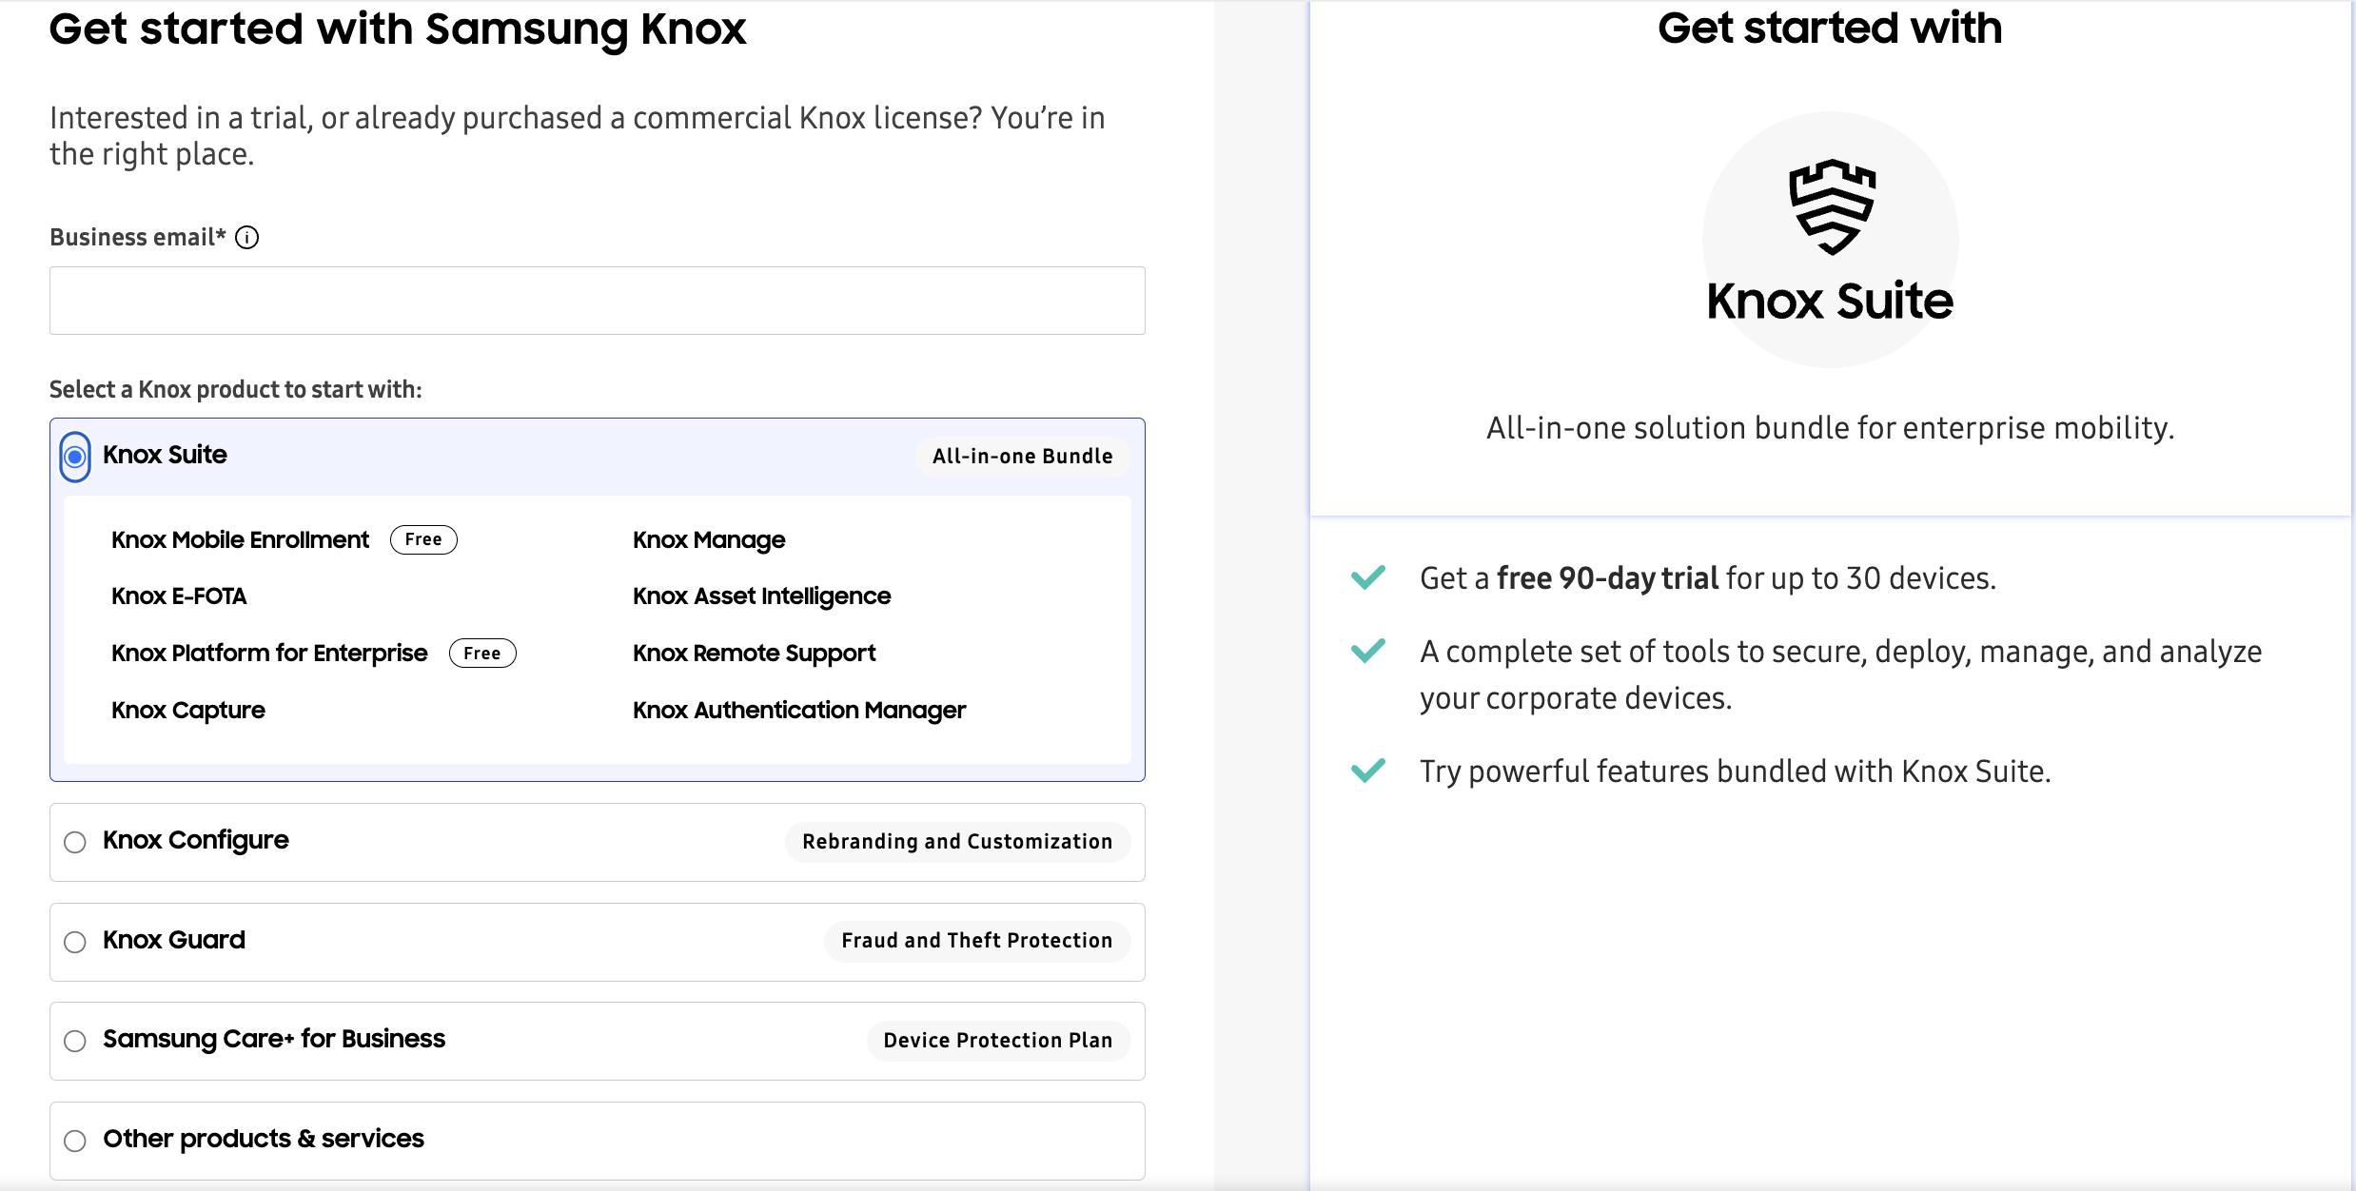Click the Knox Capture item

pyautogui.click(x=188, y=711)
